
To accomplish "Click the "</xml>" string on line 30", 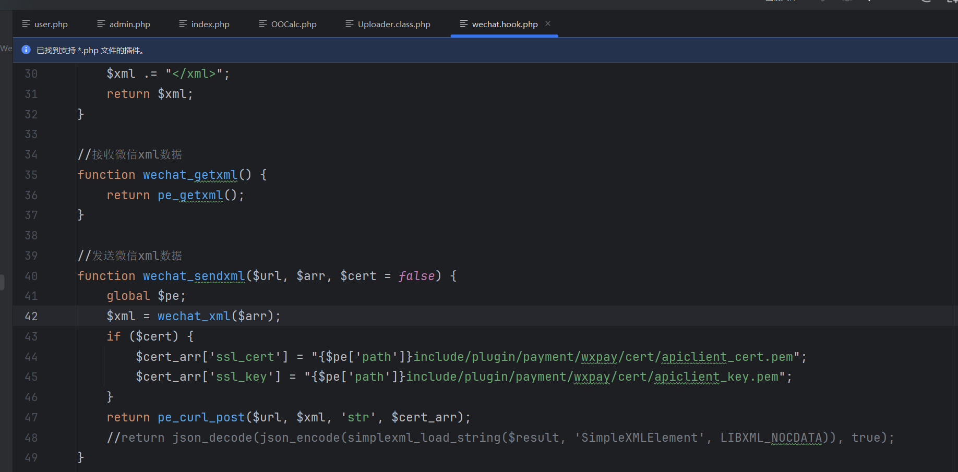I will click(x=194, y=74).
